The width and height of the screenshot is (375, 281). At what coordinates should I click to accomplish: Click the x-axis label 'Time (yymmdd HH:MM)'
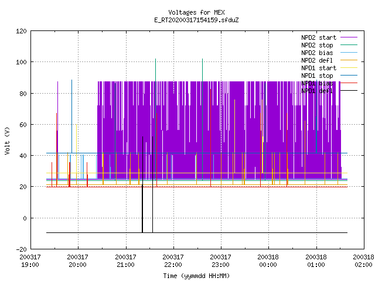click(196, 276)
